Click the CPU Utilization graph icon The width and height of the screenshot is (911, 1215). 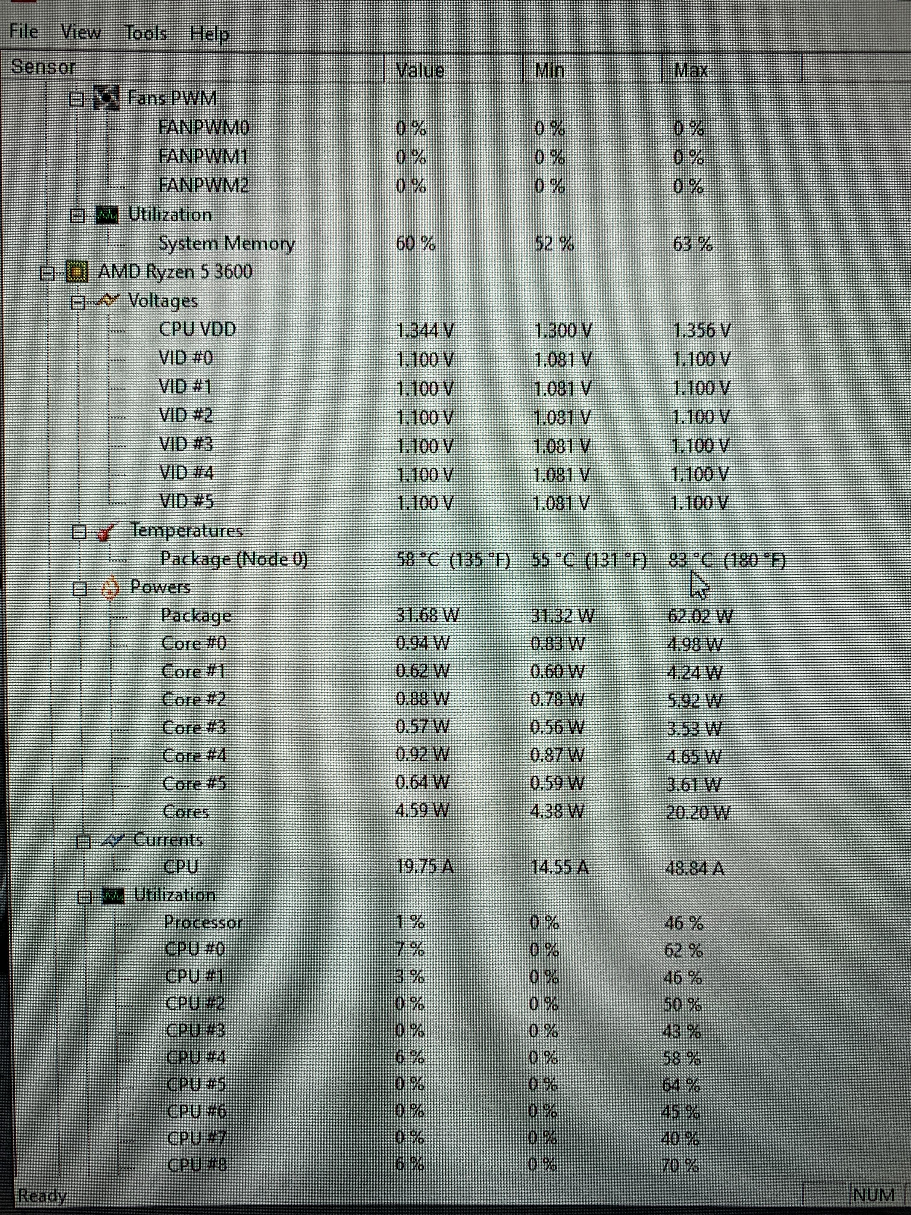[114, 896]
